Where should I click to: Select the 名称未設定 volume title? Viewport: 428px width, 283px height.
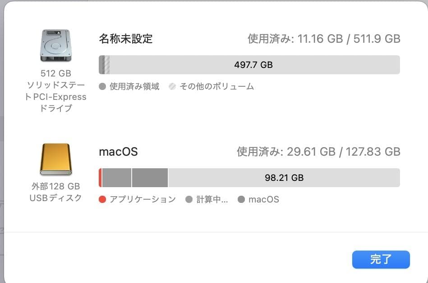click(x=125, y=39)
